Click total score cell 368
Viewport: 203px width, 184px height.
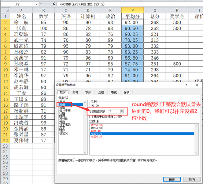point(155,22)
